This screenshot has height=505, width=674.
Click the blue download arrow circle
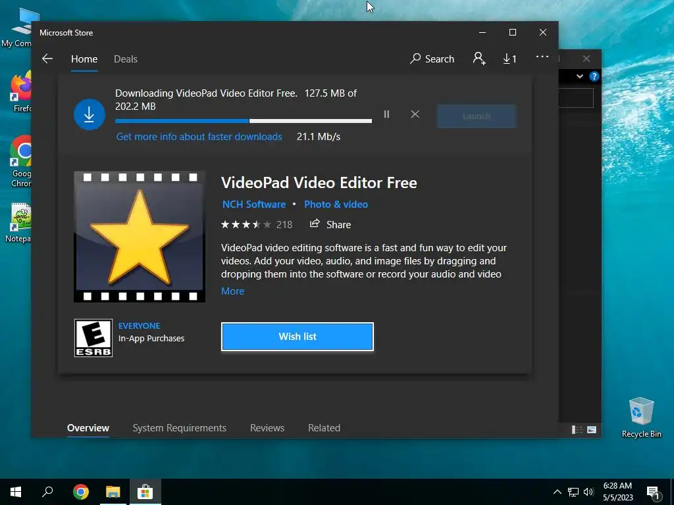90,114
